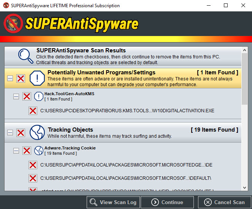The image size is (252, 209).
Task: Click the Potentially Unwanted Programs/Settings heading
Action: coord(101,72)
